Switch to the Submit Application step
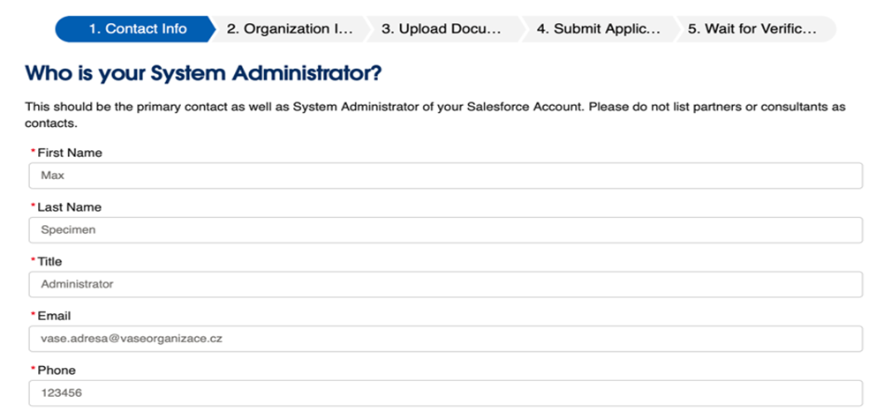The height and width of the screenshot is (419, 869). [x=598, y=29]
